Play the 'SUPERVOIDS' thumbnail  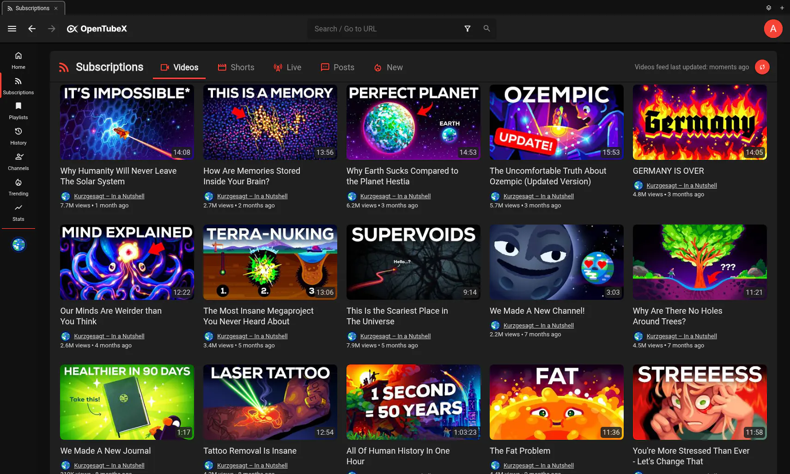pos(413,262)
